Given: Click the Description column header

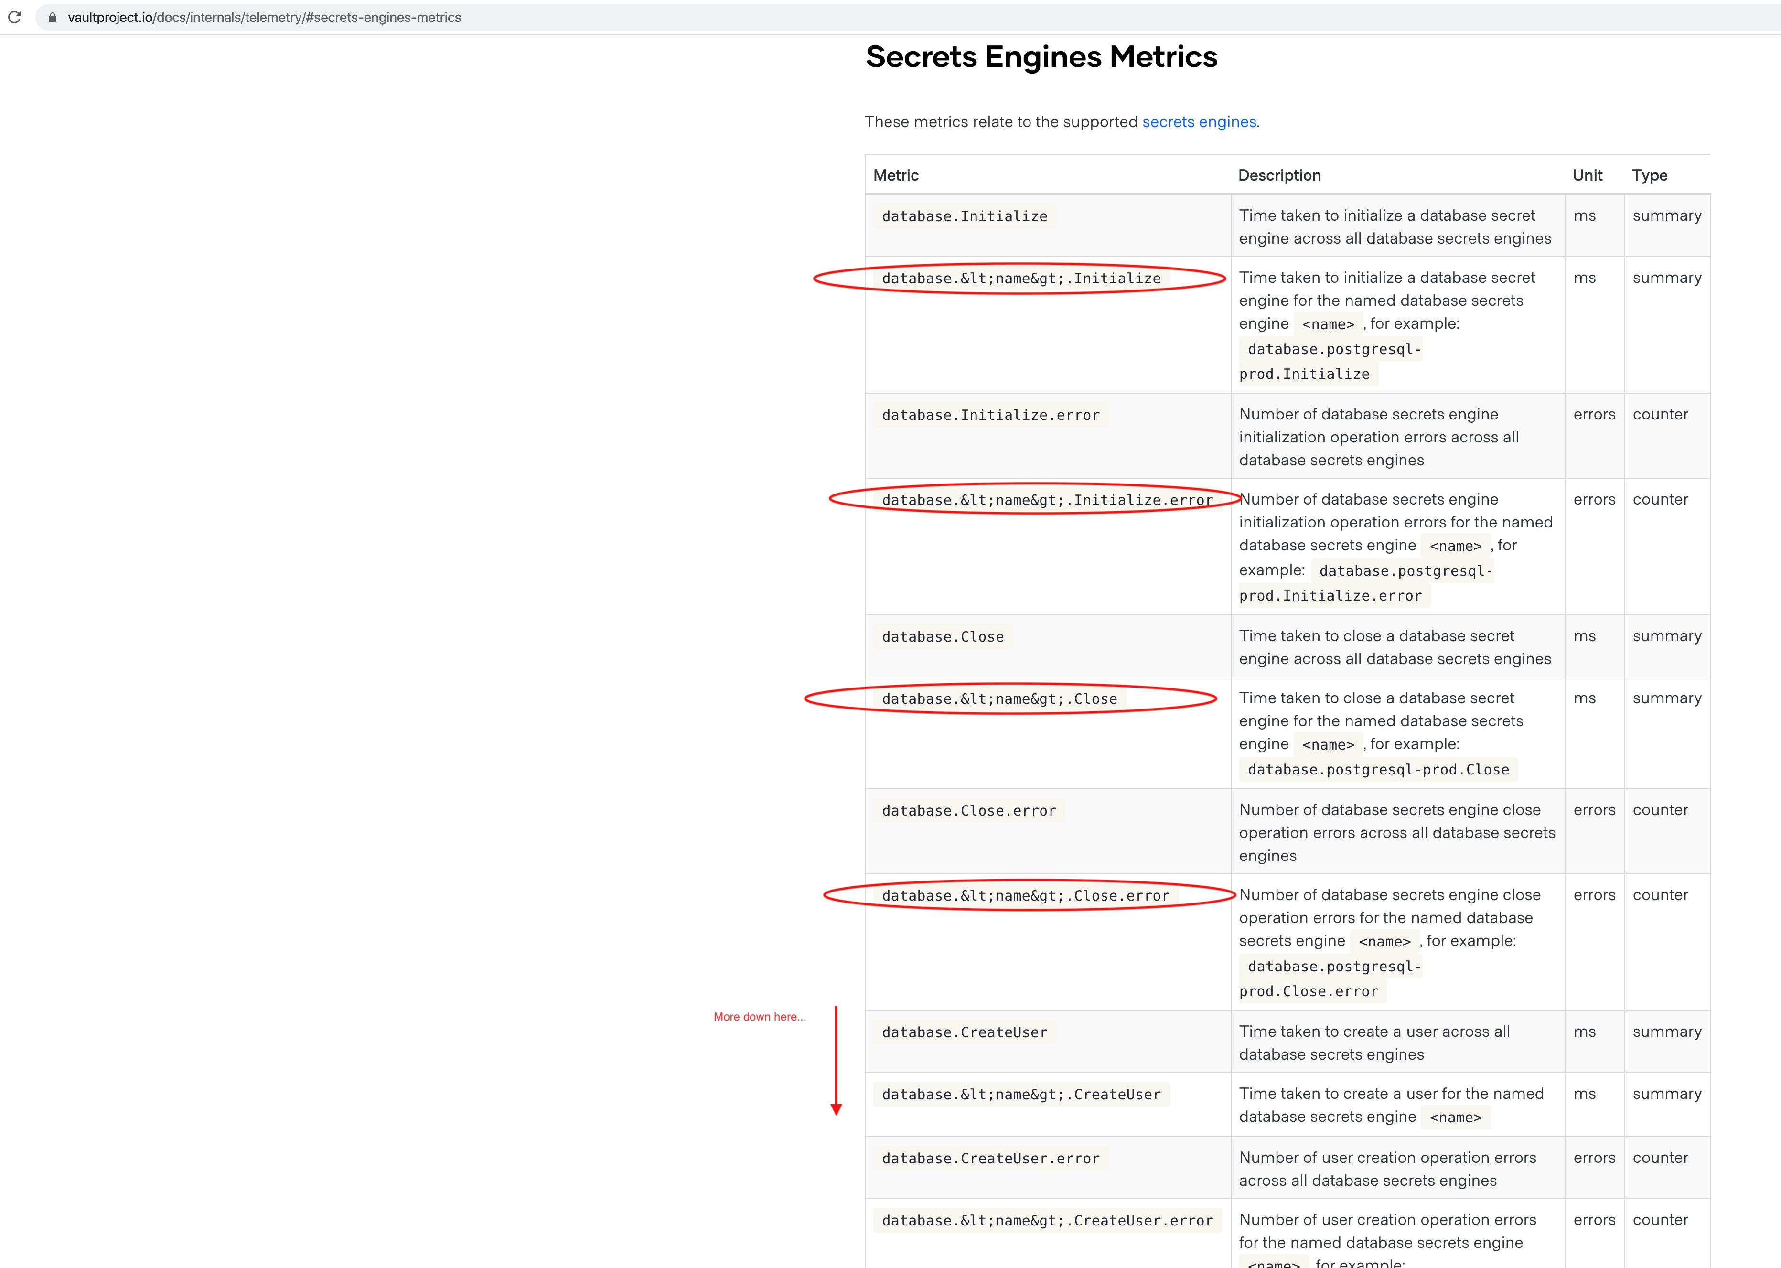Looking at the screenshot, I should [1279, 175].
